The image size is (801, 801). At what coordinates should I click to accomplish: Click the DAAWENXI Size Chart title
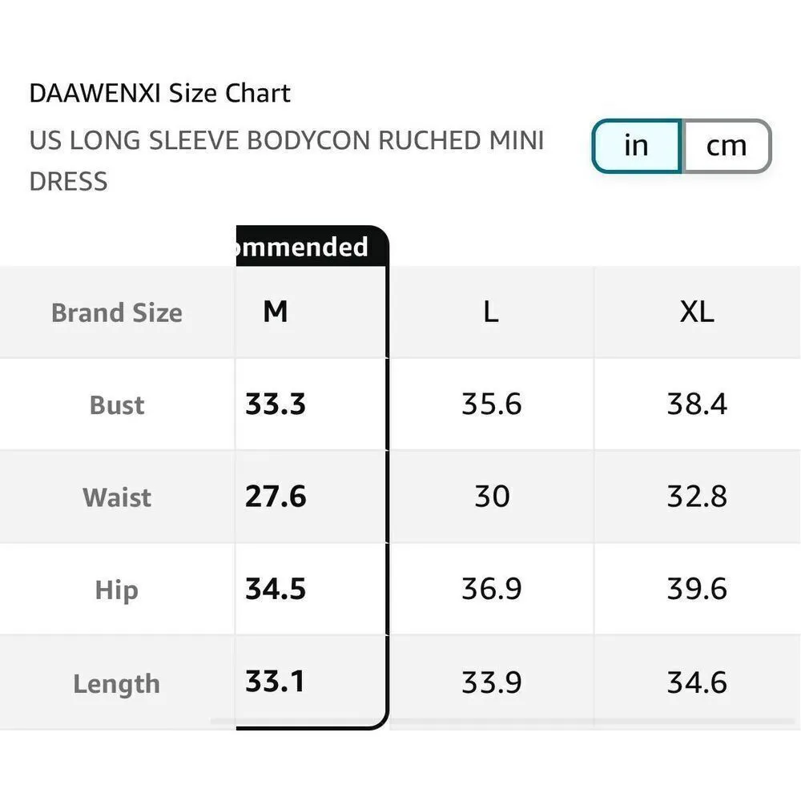(x=159, y=94)
